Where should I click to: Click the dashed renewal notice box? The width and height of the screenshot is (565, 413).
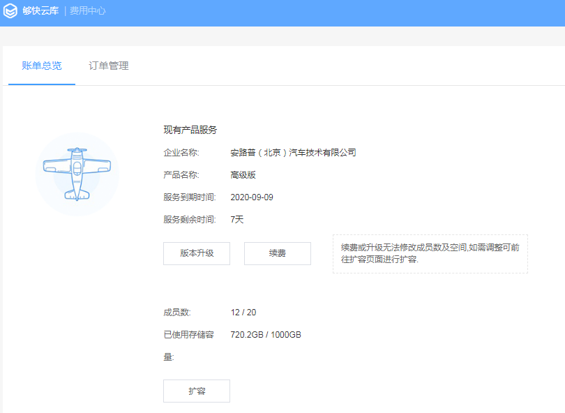(430, 254)
